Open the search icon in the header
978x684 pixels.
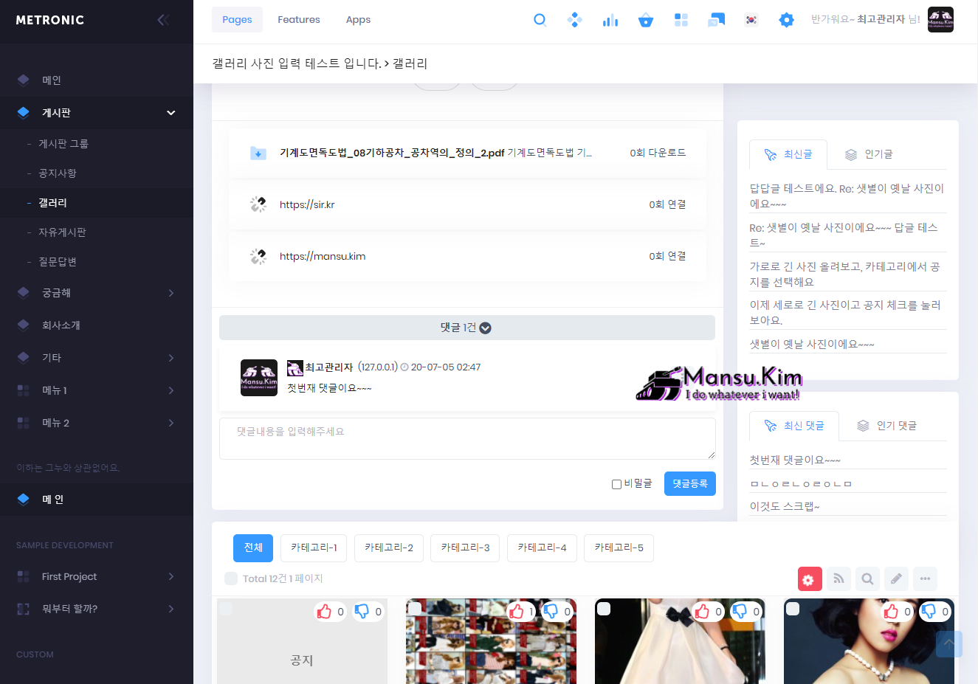540,20
